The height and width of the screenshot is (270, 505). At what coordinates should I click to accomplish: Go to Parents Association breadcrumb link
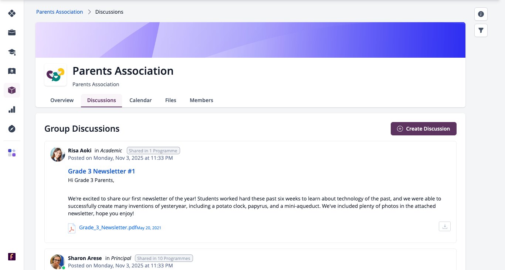click(60, 12)
